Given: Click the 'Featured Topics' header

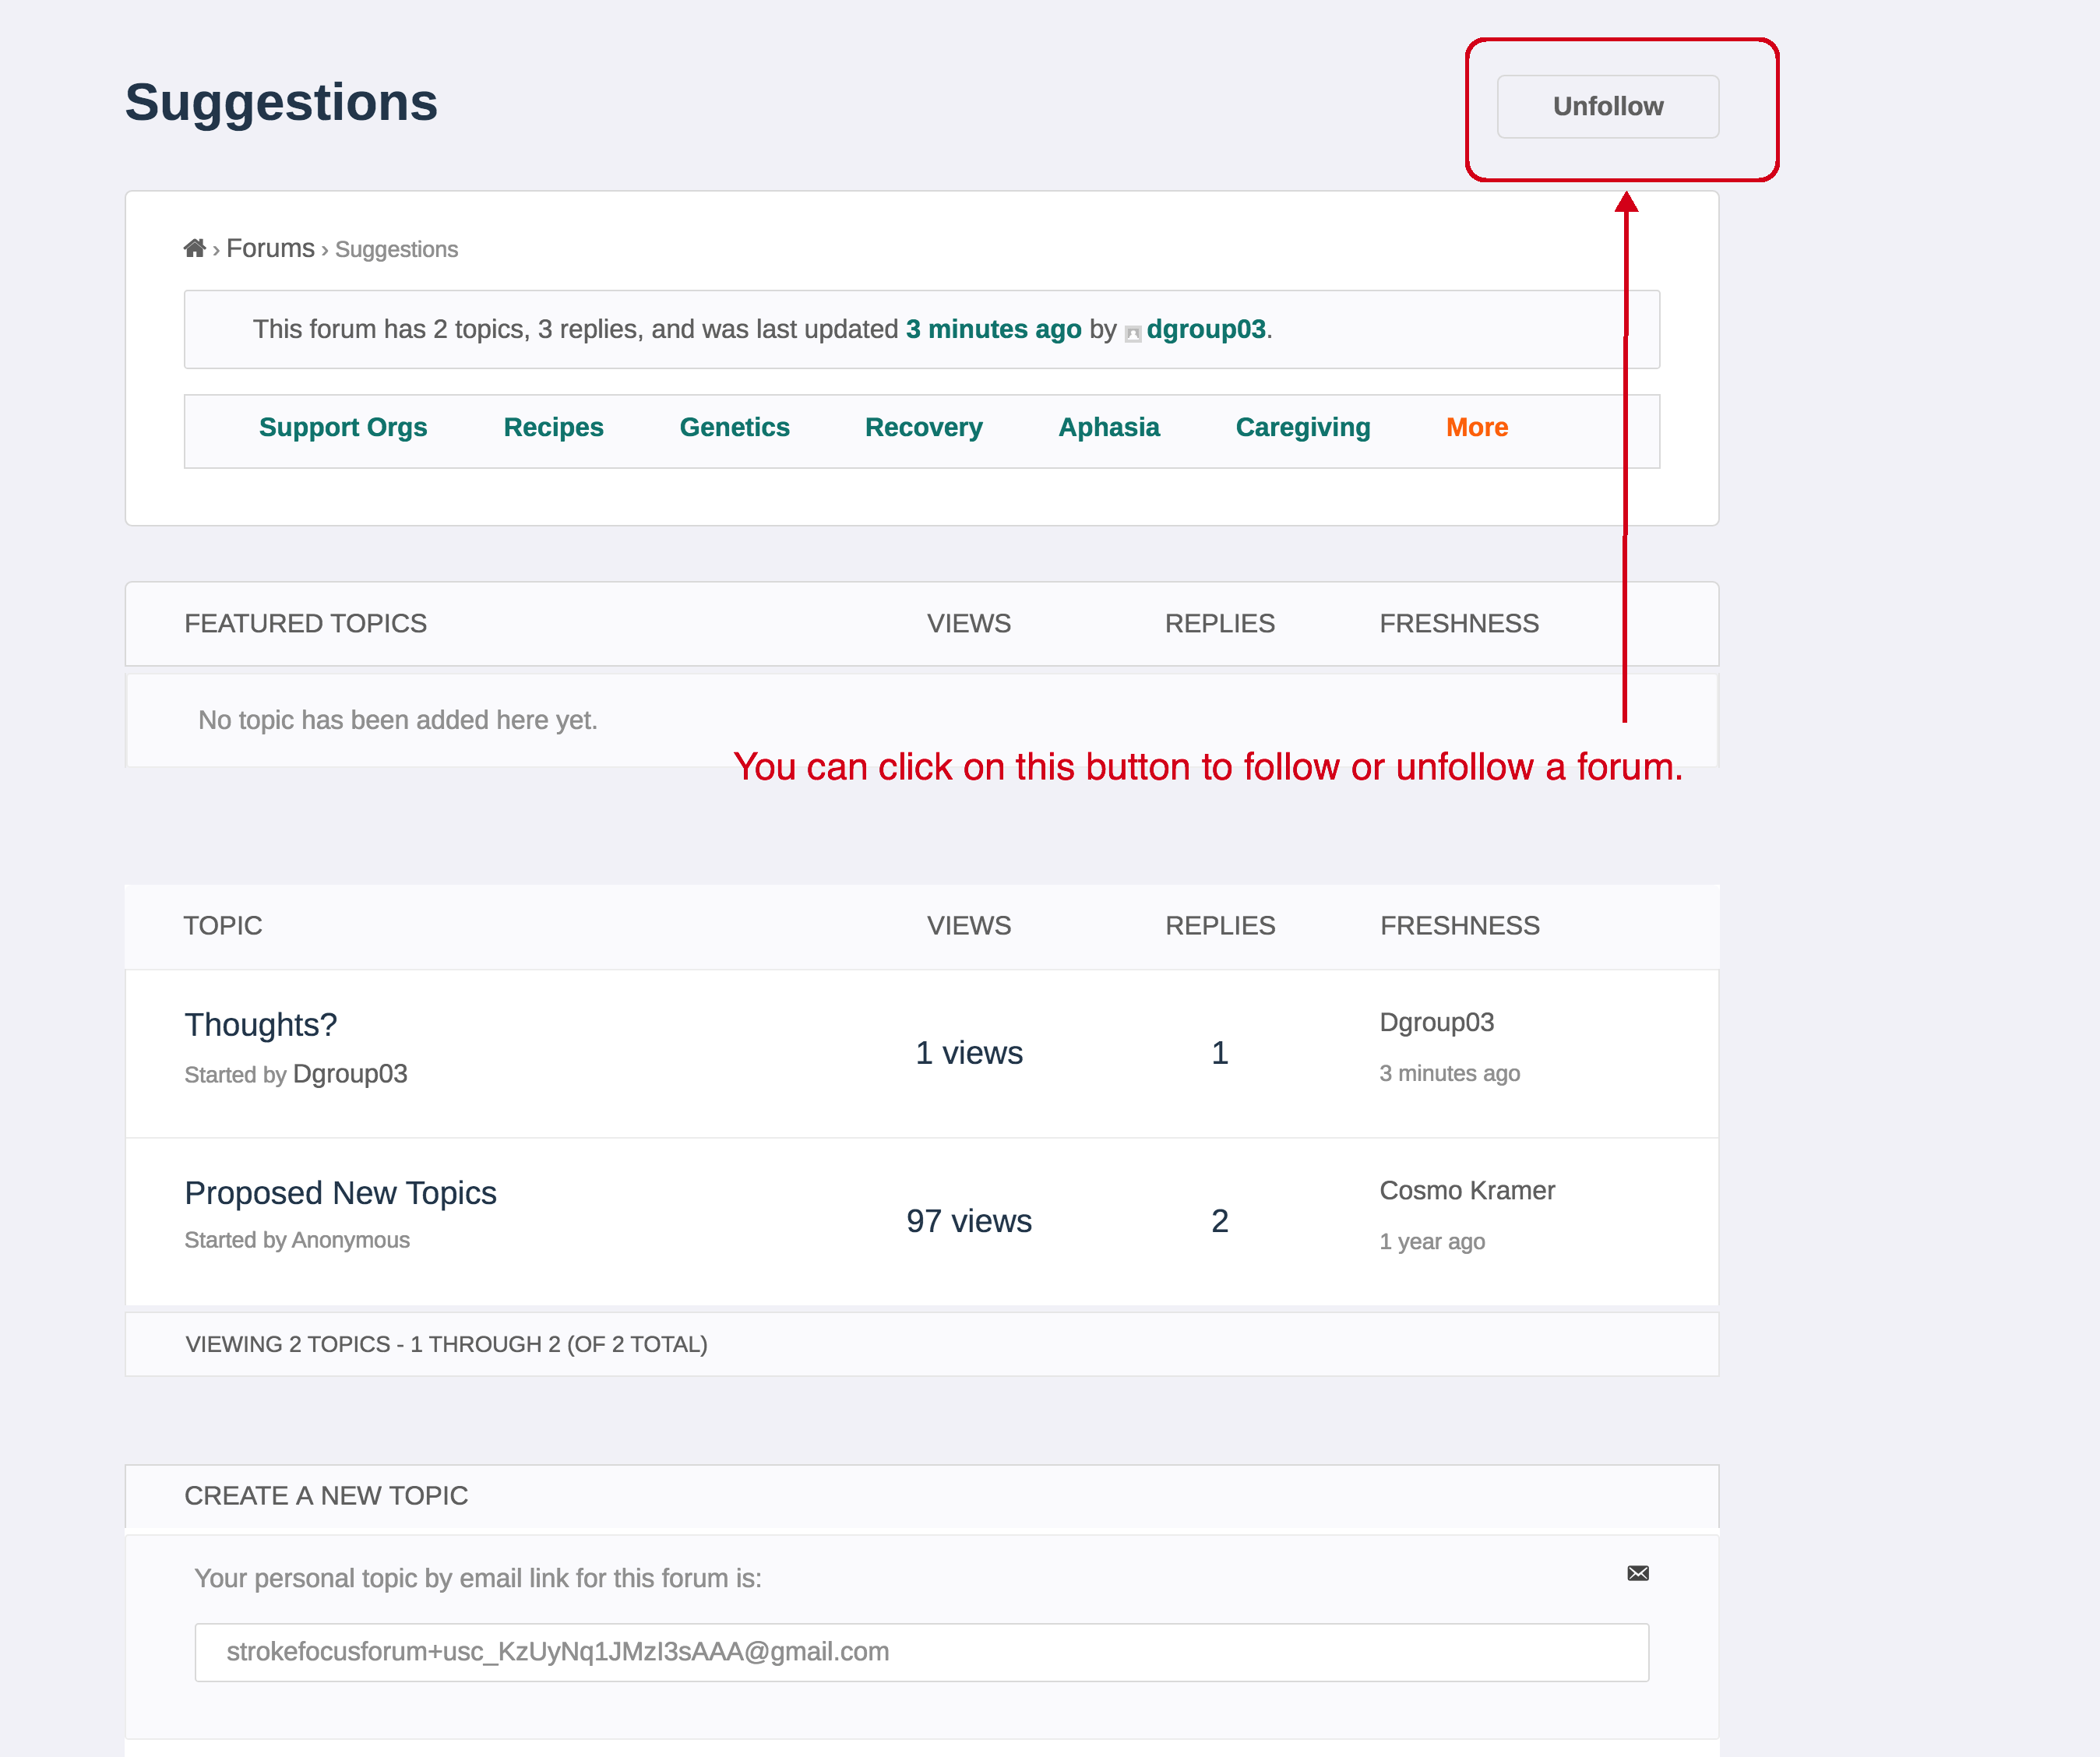Looking at the screenshot, I should click(305, 623).
